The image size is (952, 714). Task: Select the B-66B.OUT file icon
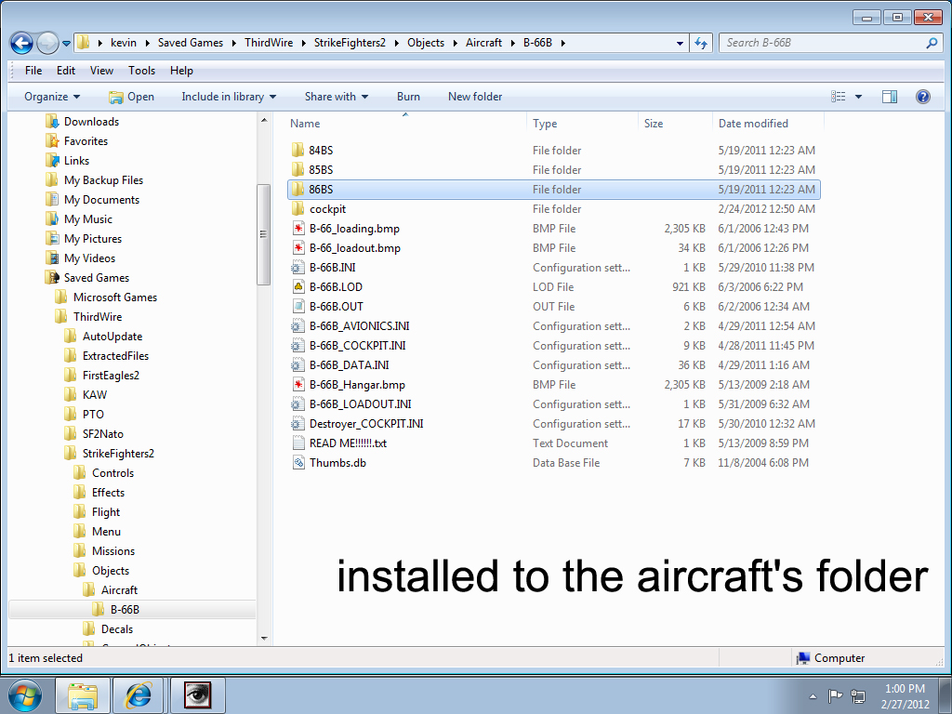click(298, 307)
